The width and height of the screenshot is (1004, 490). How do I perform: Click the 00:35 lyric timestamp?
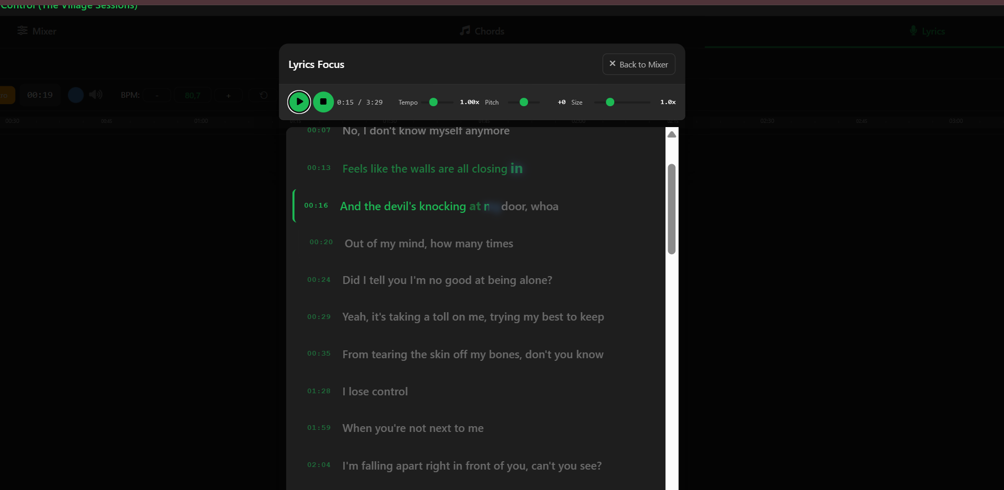point(319,354)
